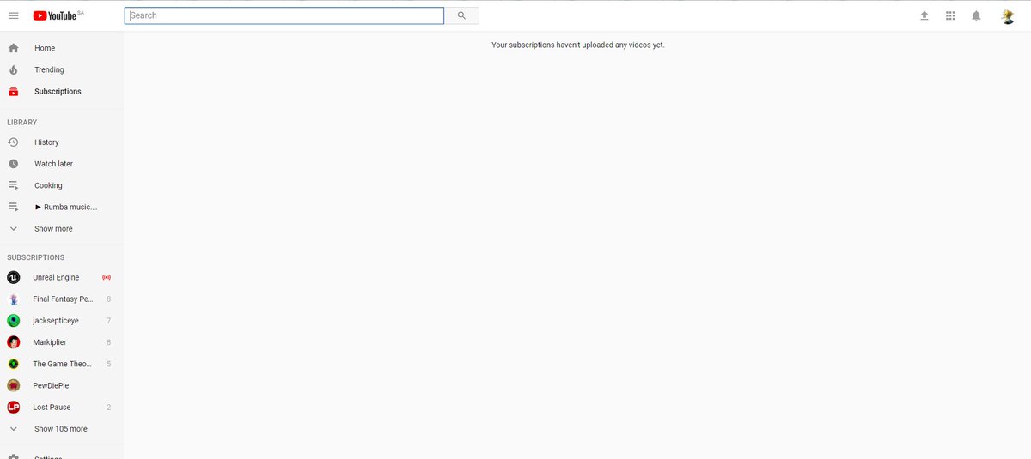Open The Game Theo... channel
The width and height of the screenshot is (1031, 459).
coord(62,364)
